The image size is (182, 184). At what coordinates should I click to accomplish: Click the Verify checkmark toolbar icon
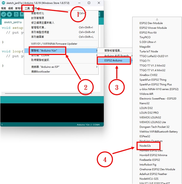(x=4, y=14)
